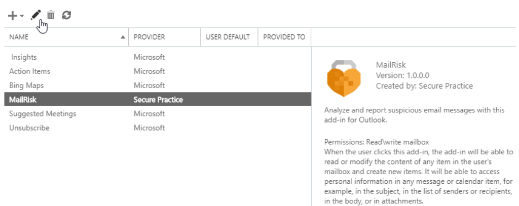Click the refresh icon in toolbar
This screenshot has height=206, width=519.
(66, 15)
